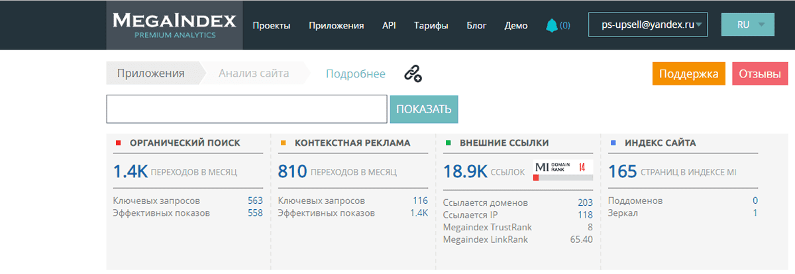Viewport: 795px width, 274px height.
Task: Click the ПОКАЗАТЬ button
Action: pos(424,109)
